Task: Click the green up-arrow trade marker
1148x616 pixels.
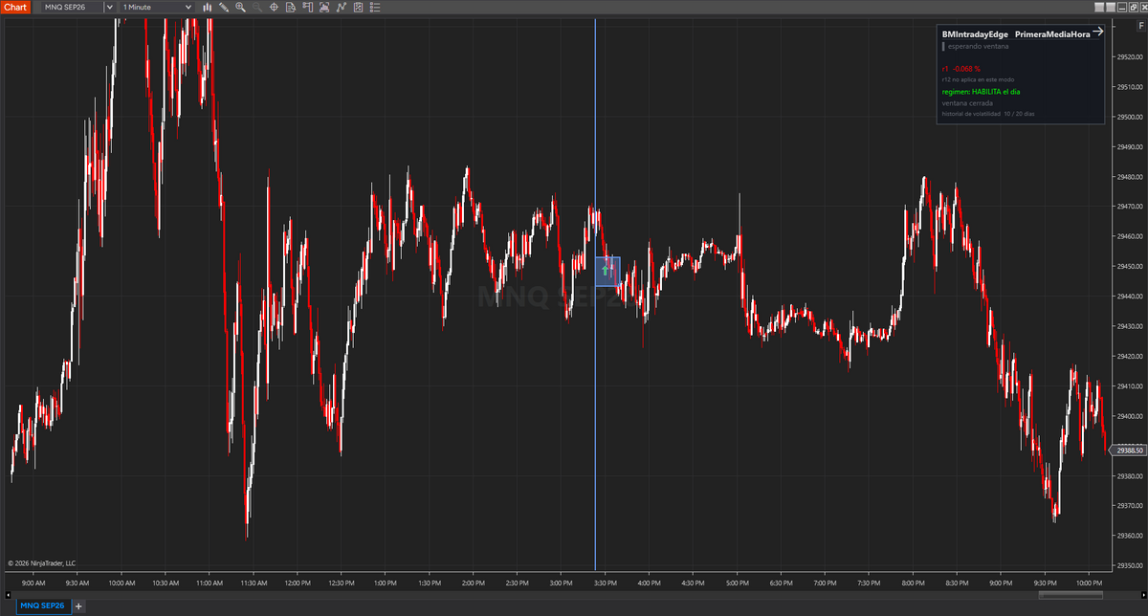Action: coord(606,272)
